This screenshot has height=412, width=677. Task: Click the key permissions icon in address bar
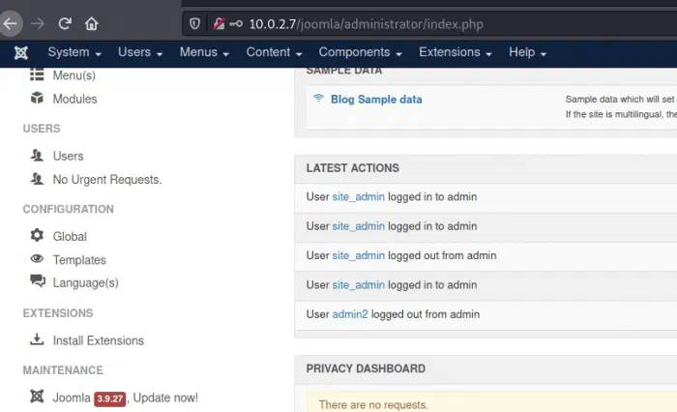click(236, 24)
